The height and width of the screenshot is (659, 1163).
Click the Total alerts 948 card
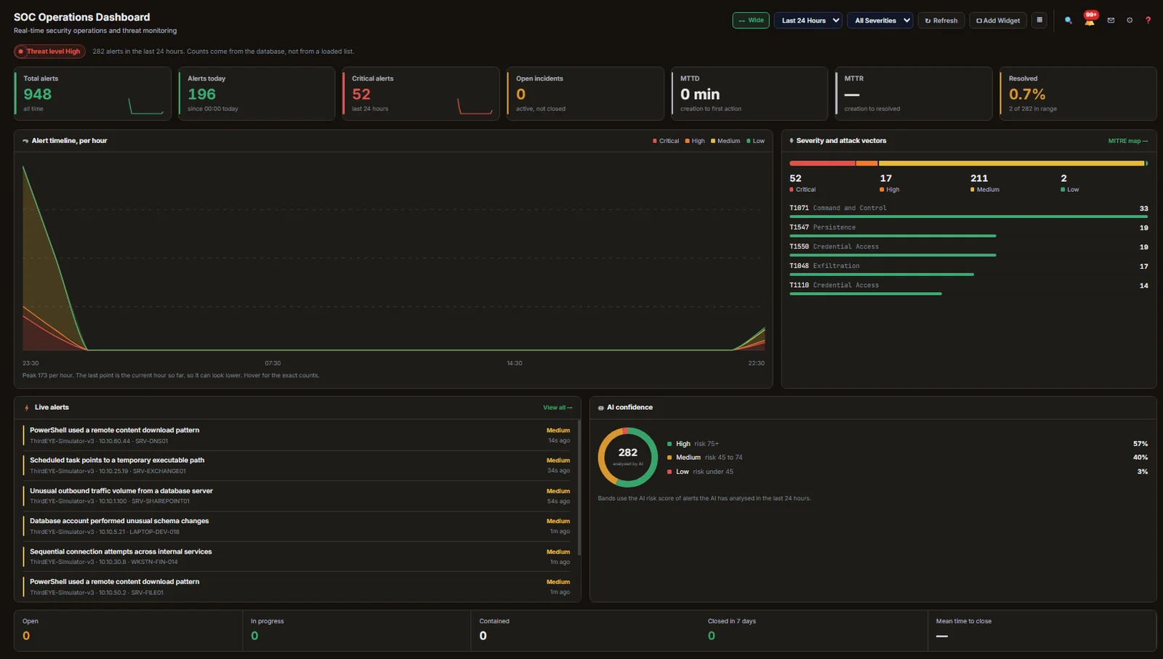[92, 94]
